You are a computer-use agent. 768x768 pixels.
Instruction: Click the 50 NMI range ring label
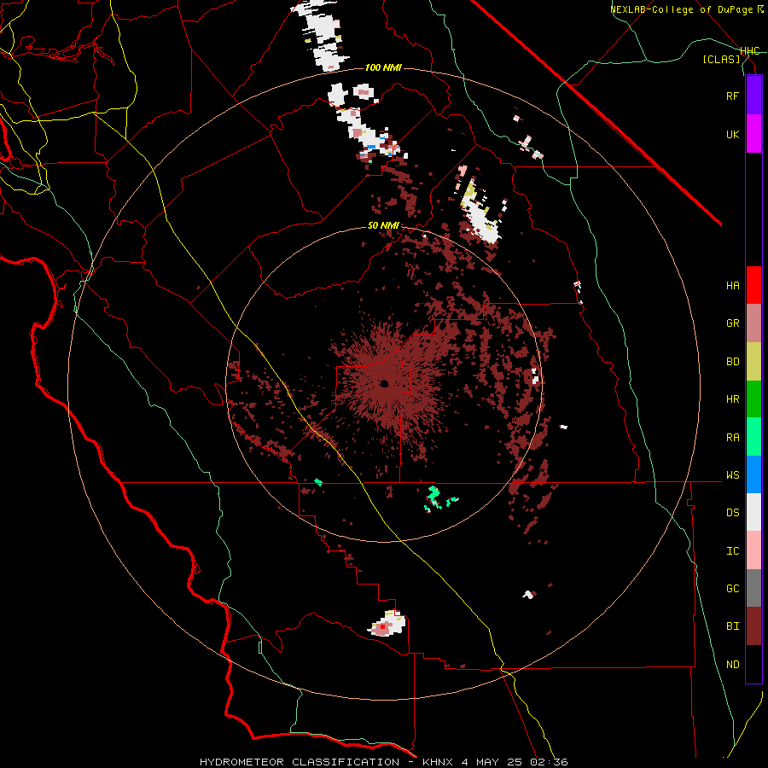tap(383, 226)
